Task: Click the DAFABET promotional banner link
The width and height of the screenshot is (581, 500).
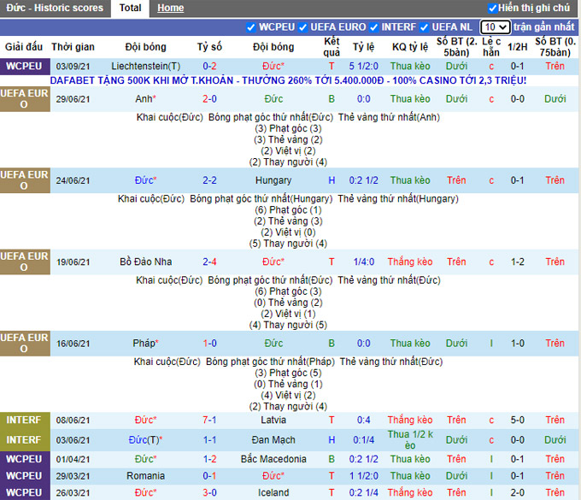Action: point(288,80)
